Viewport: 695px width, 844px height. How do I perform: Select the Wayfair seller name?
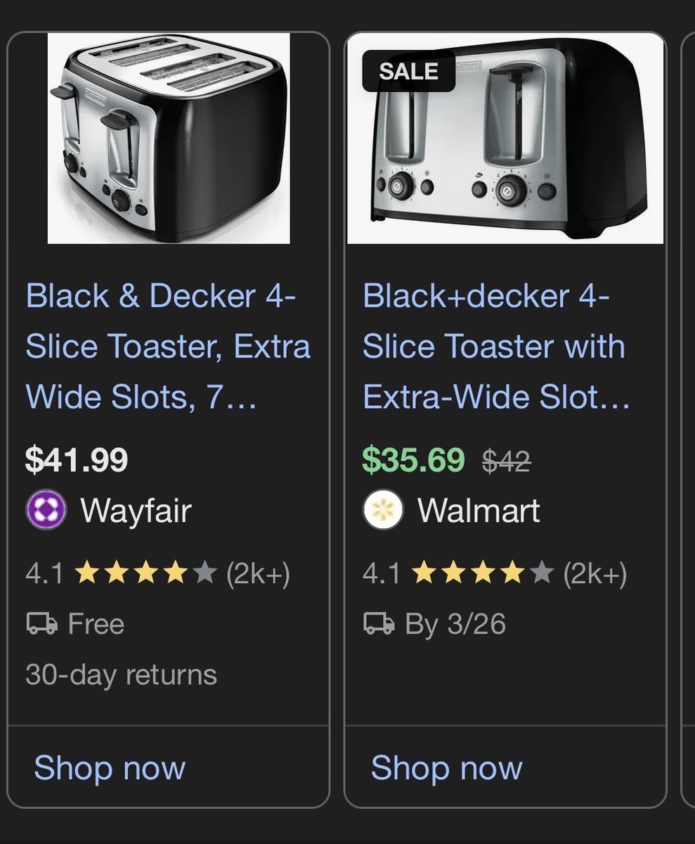(136, 510)
